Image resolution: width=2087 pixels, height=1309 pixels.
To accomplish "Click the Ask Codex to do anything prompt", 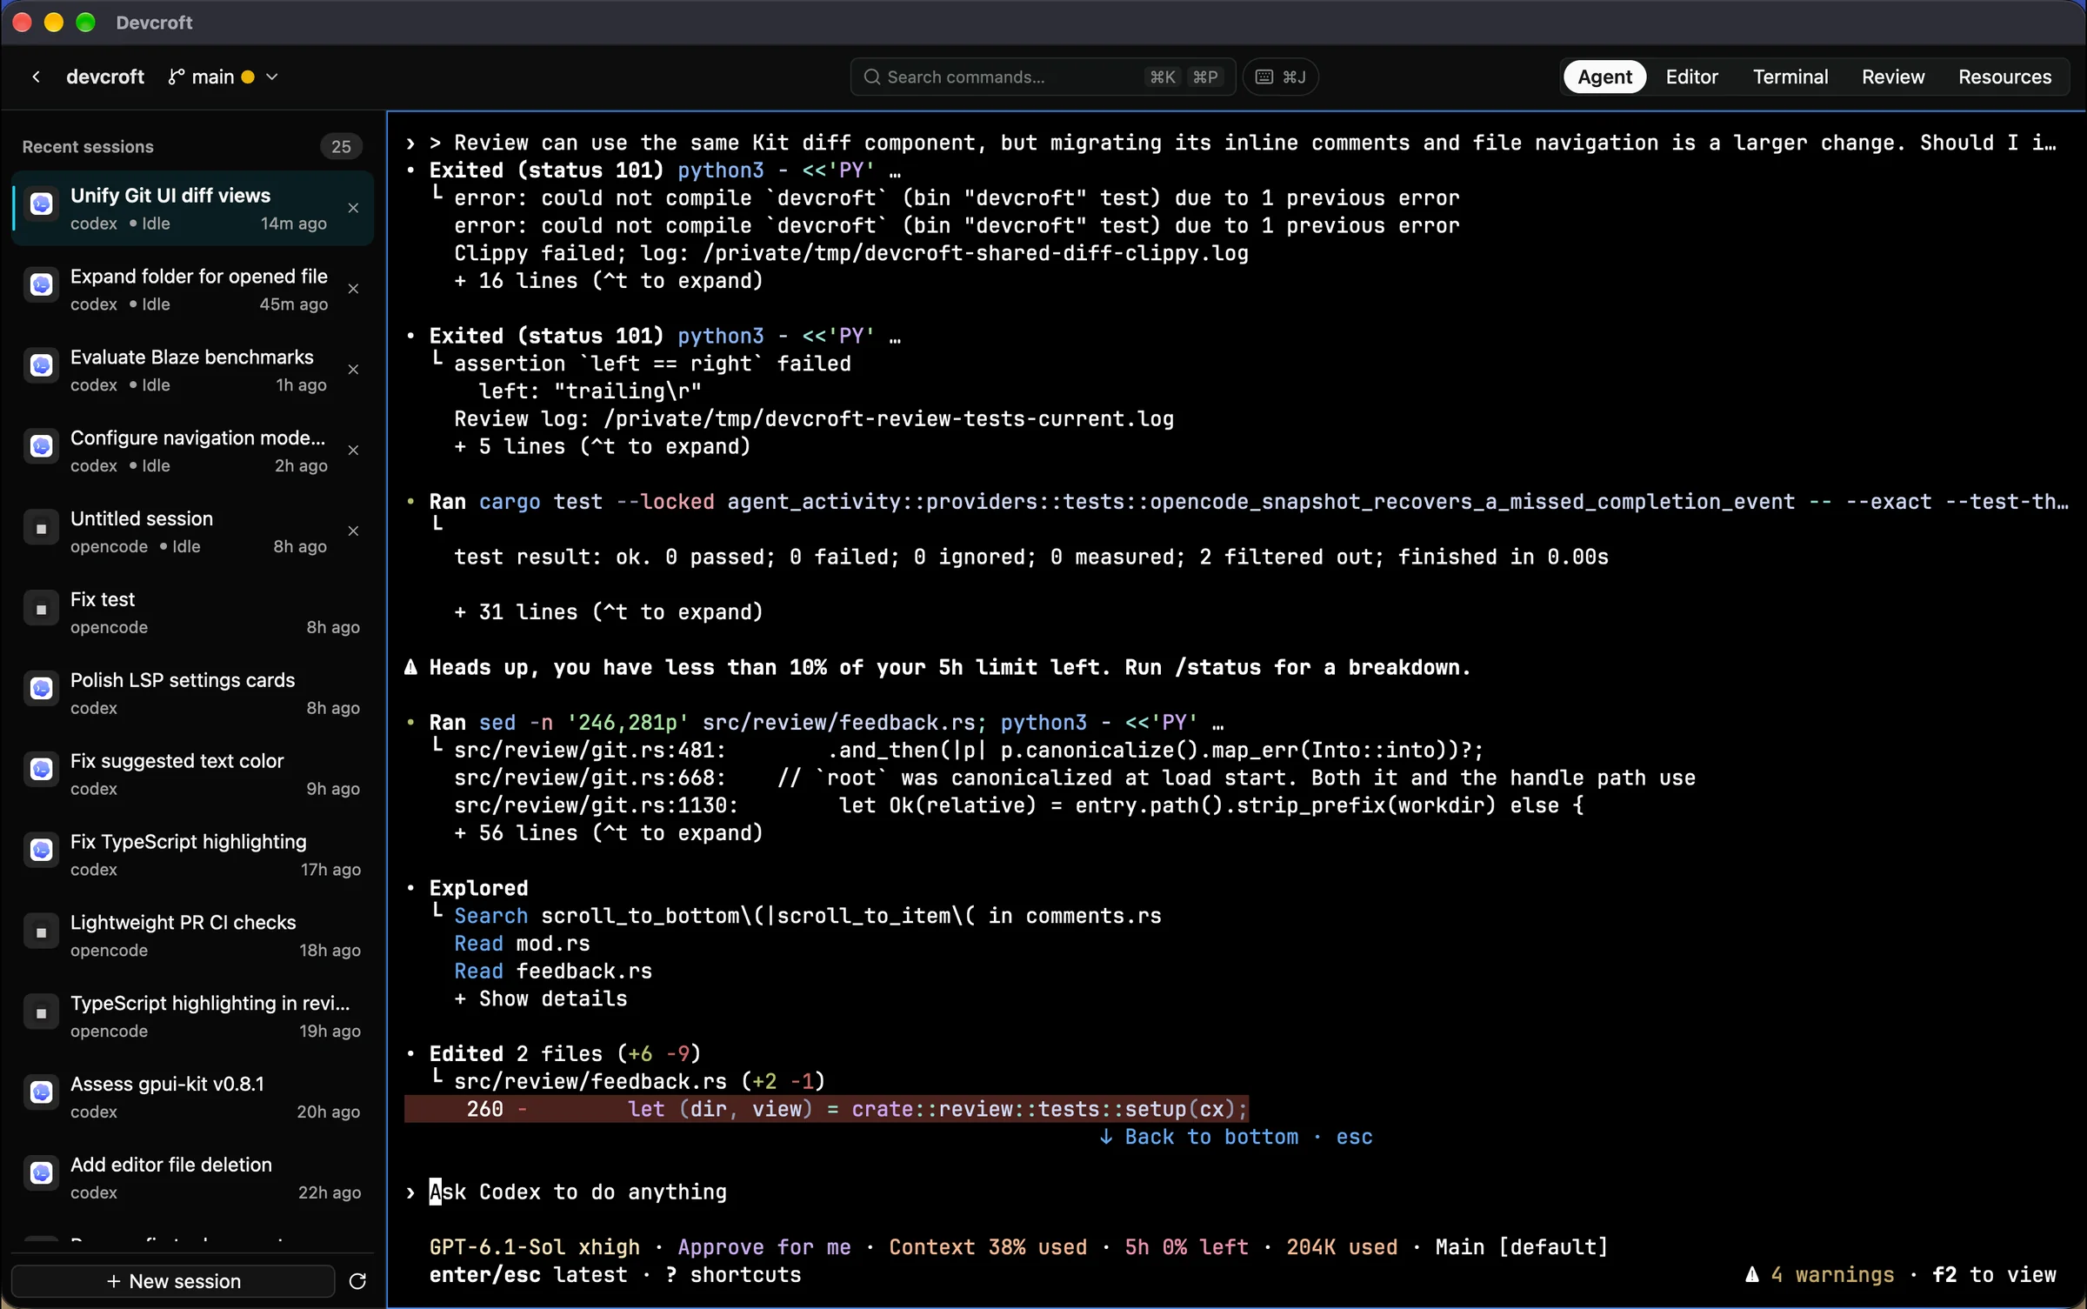I will [577, 1192].
